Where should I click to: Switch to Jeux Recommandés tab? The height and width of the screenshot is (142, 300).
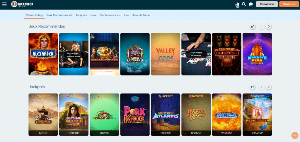(x=59, y=15)
